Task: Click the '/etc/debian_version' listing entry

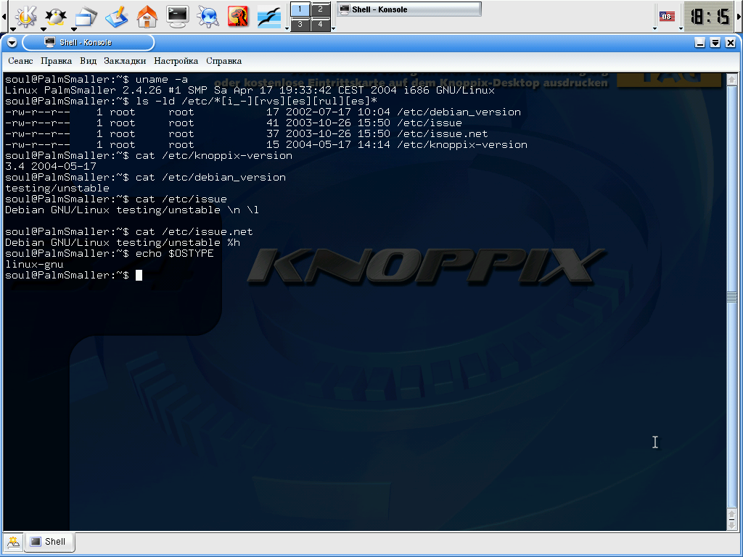Action: pyautogui.click(x=459, y=112)
